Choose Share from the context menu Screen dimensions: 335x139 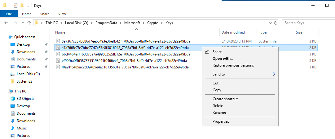click(x=240, y=52)
